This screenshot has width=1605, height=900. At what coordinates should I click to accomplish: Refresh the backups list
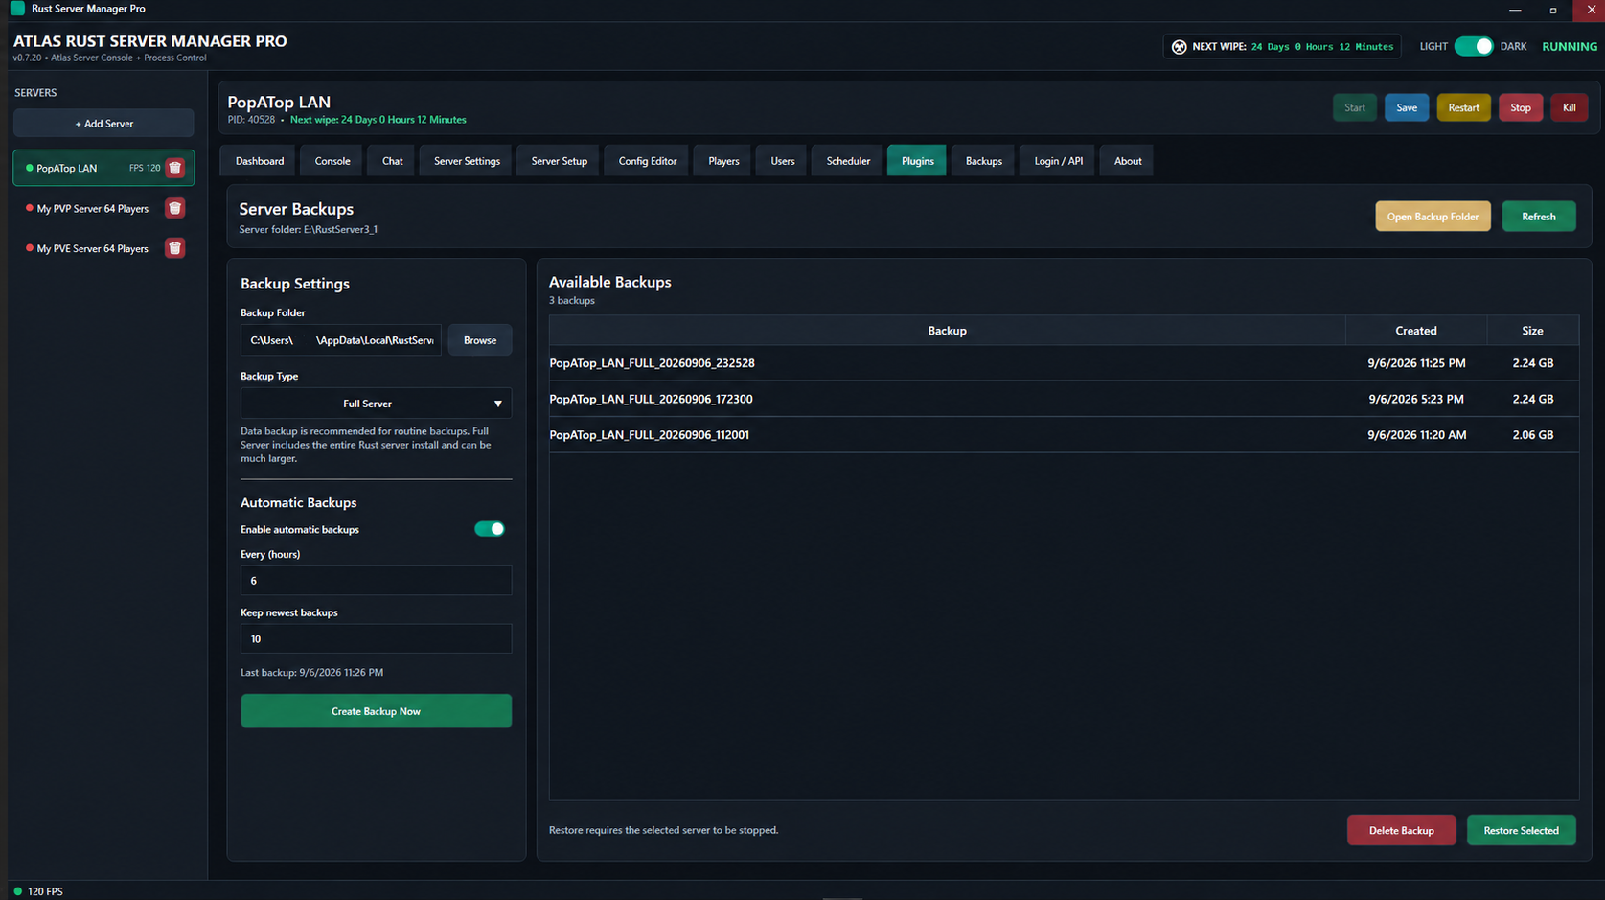point(1539,217)
